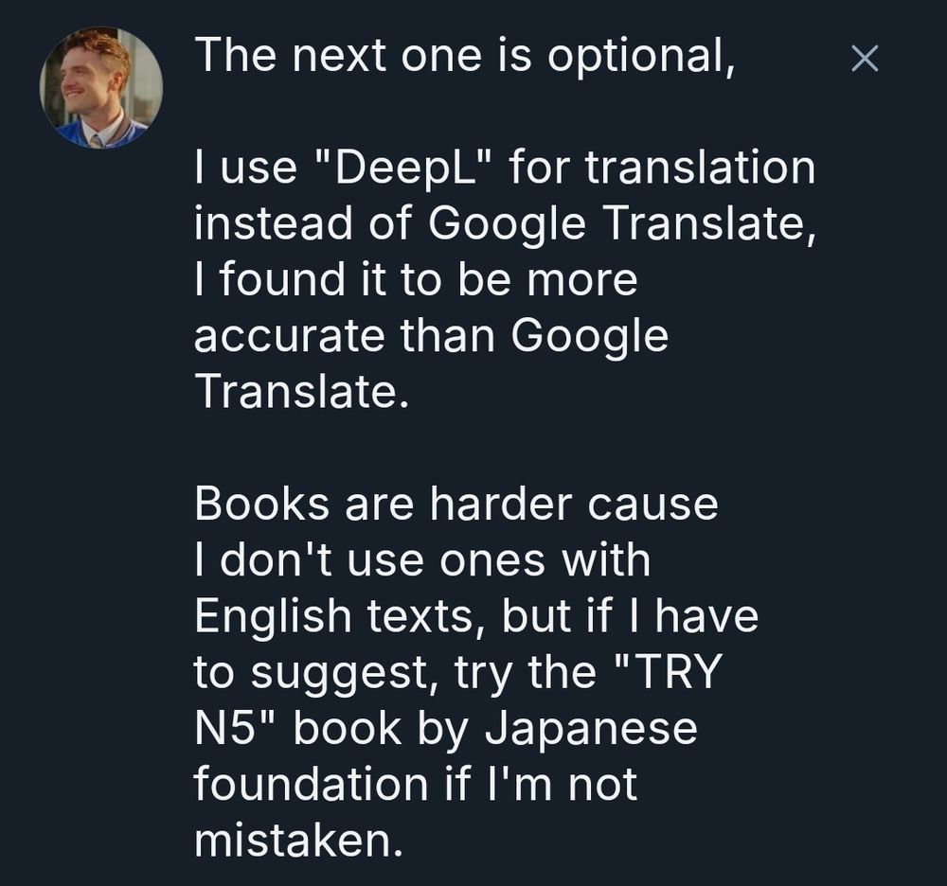Screen dimensions: 947x886
Task: Click the text "instead of Google Translate,"
Action: point(505,224)
